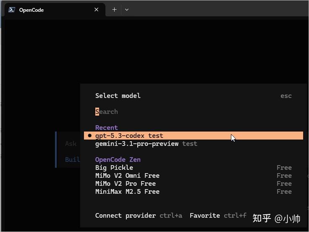Select gpt-5.3-codex test model
The width and height of the screenshot is (309, 232).
coord(193,135)
